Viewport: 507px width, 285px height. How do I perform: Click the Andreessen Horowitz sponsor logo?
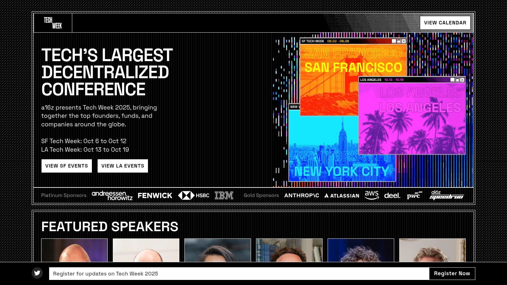tap(112, 195)
